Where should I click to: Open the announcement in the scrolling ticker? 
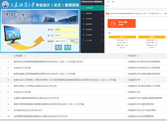(x=135, y=14)
